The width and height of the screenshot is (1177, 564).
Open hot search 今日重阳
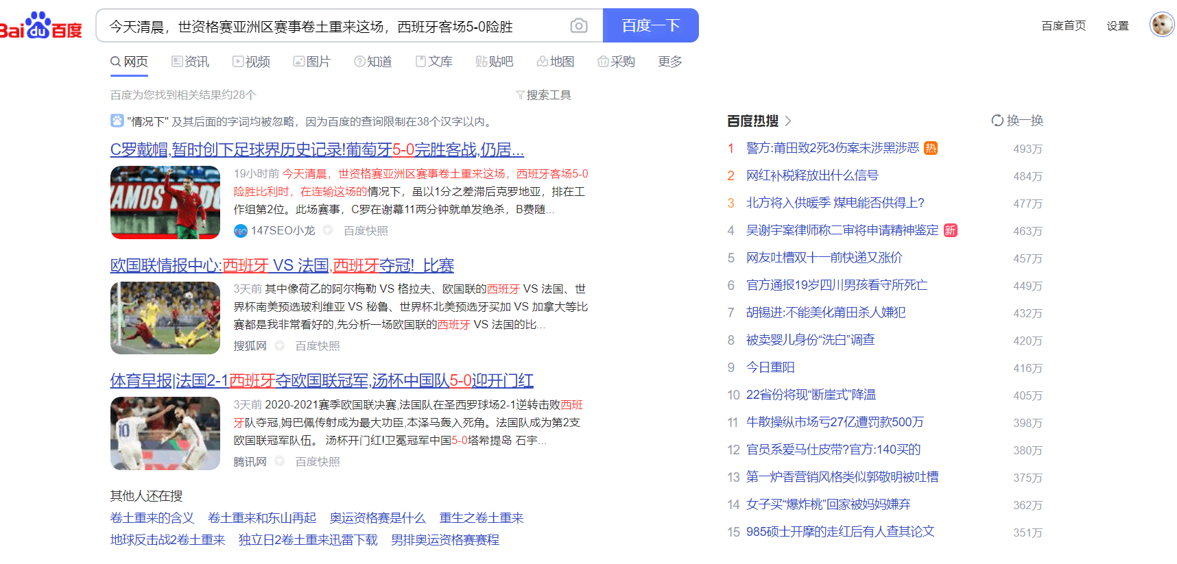point(770,367)
